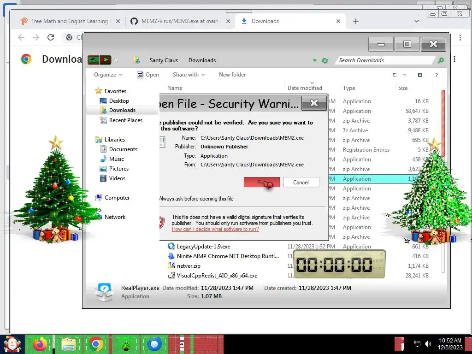The image size is (472, 354).
Task: Open the Videos library
Action: 112,178
